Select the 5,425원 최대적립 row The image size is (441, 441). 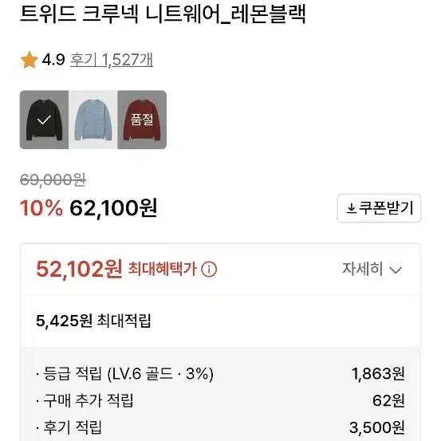coord(220,321)
